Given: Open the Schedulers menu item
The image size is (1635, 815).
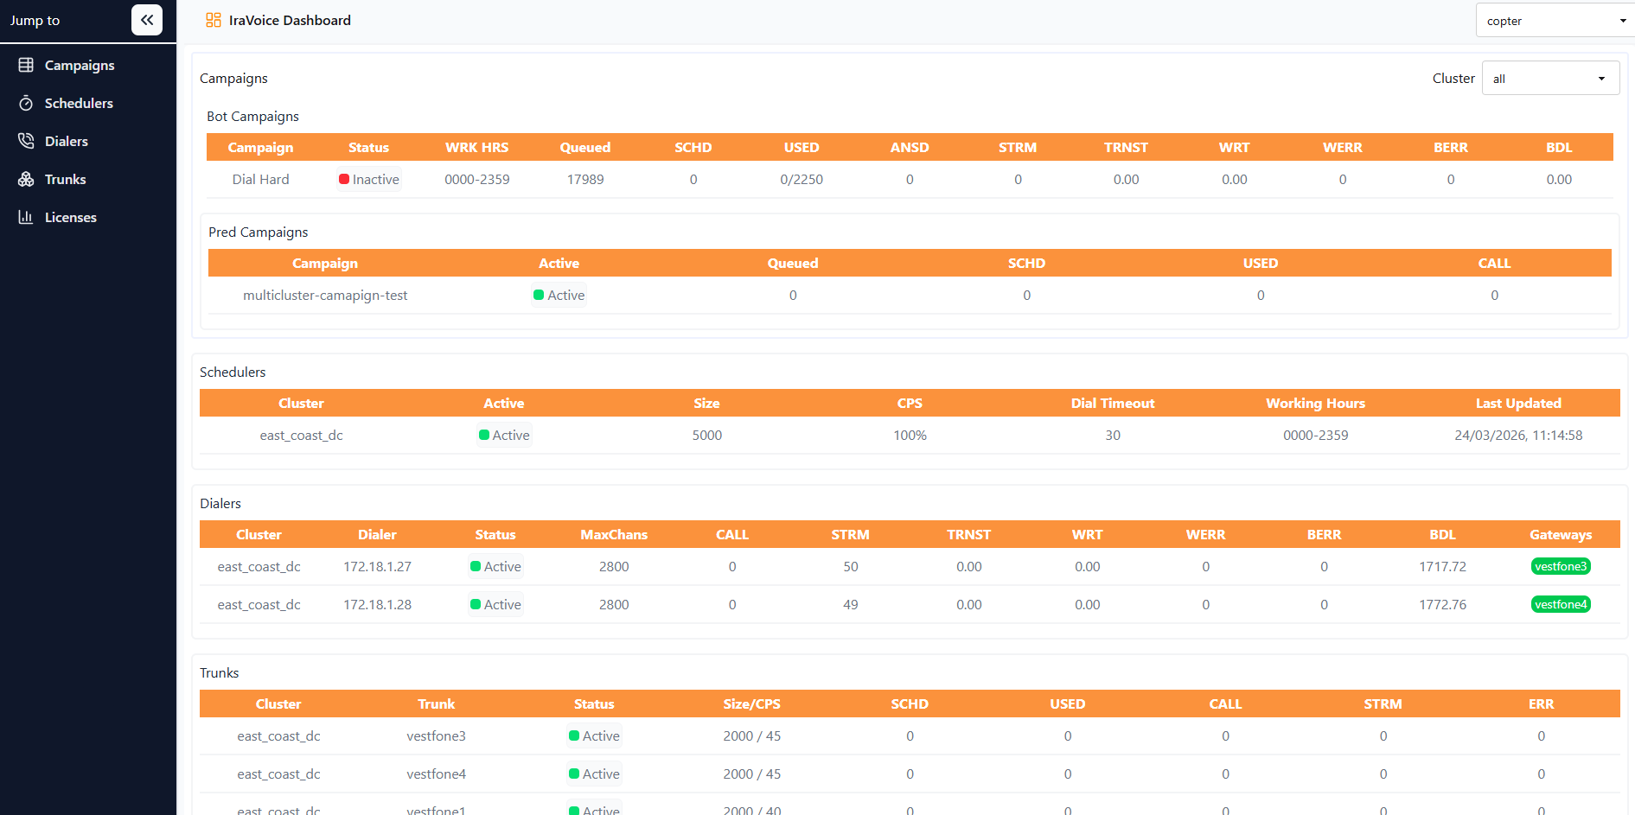Looking at the screenshot, I should pos(79,103).
